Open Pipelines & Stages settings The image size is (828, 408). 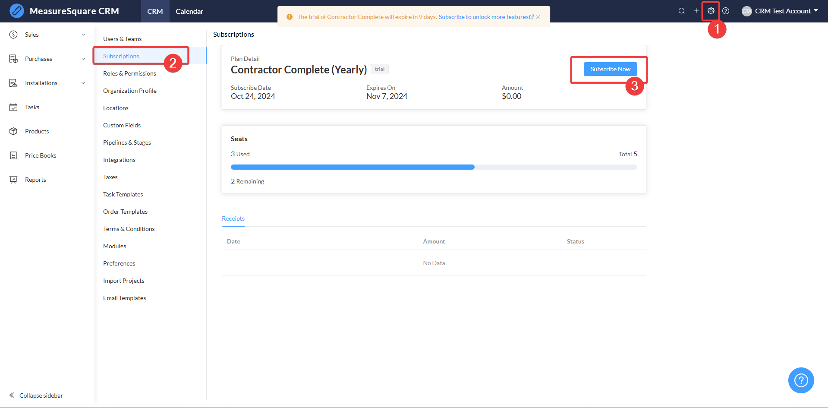point(127,142)
